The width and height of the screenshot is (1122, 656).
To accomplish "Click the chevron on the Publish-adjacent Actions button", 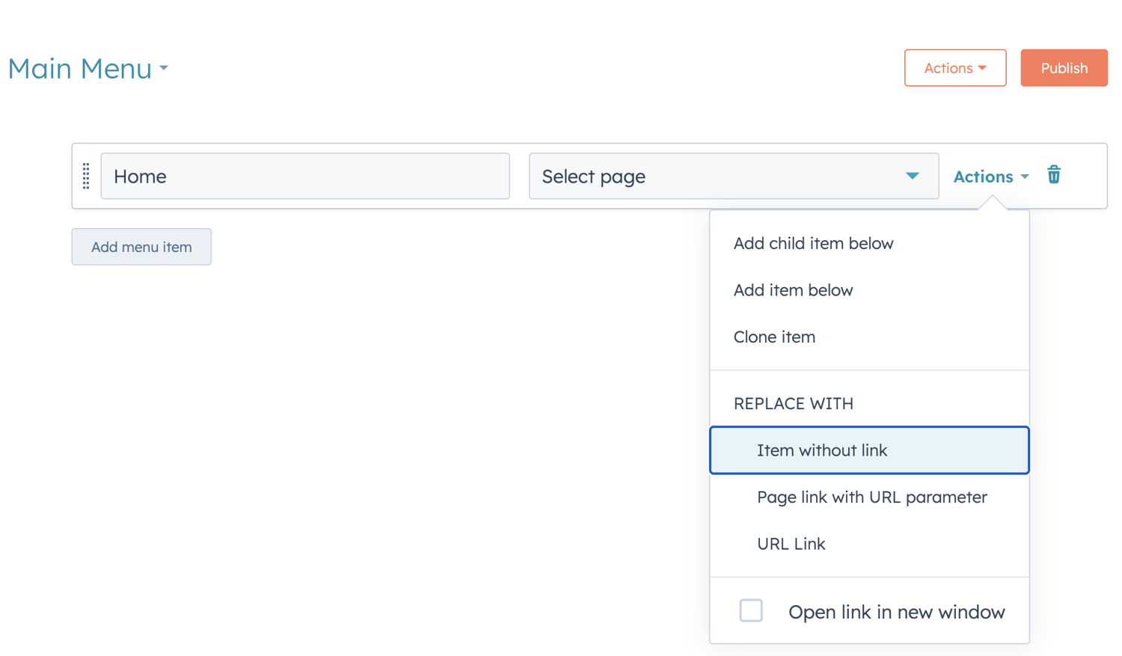I will (x=980, y=67).
